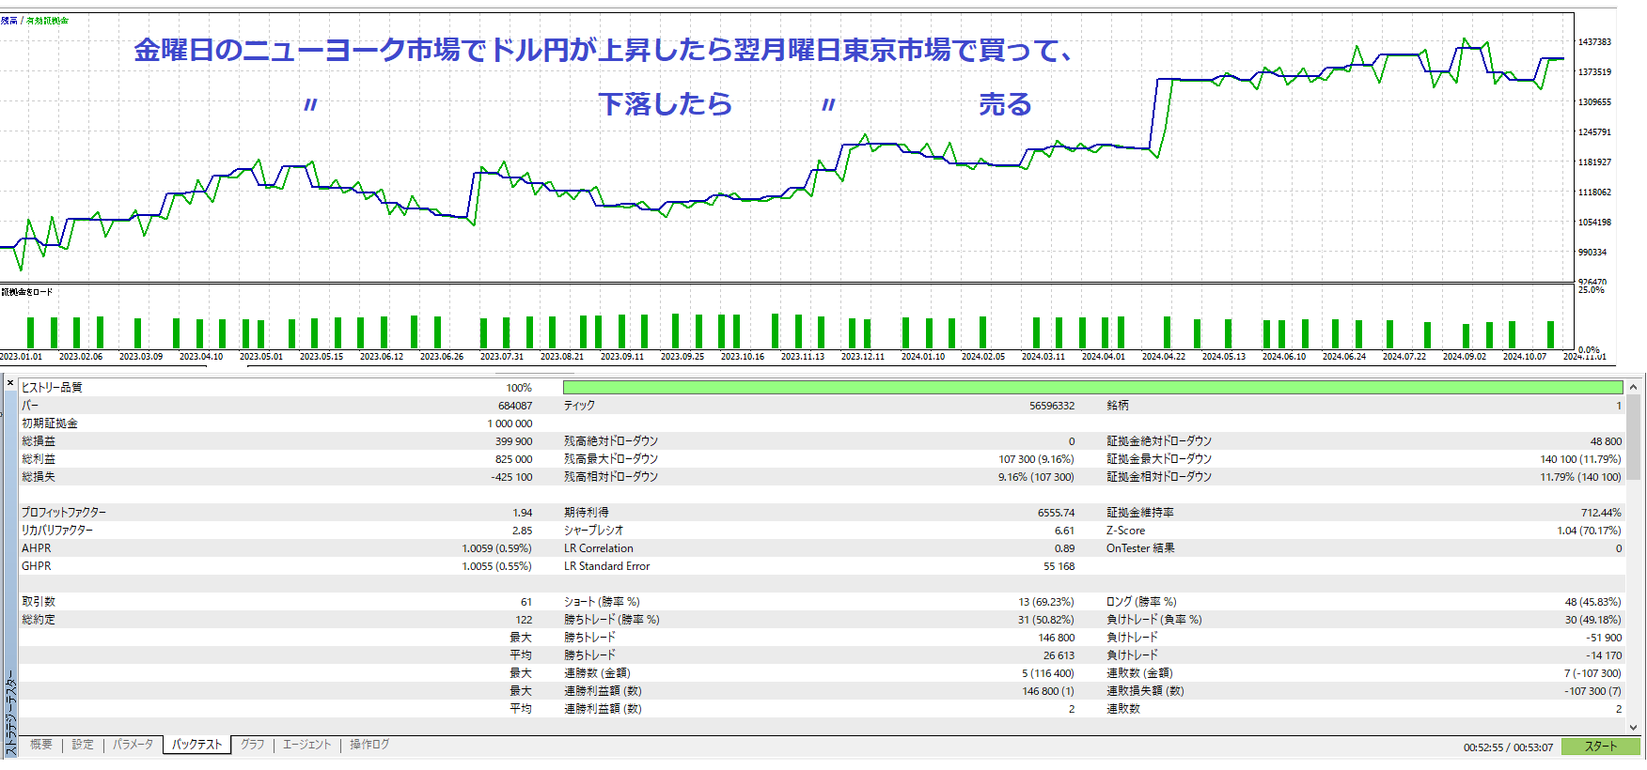Click the green スタート button
This screenshot has height=770, width=1647.
tap(1601, 747)
